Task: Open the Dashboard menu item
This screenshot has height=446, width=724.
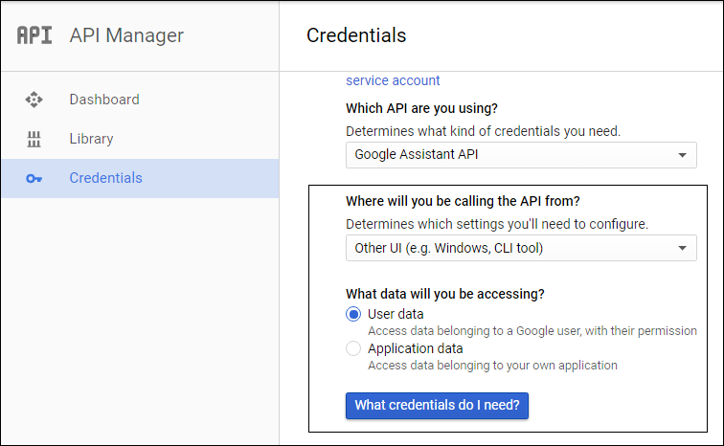Action: 140,100
